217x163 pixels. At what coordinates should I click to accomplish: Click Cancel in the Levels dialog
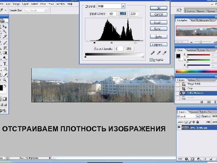point(159,14)
